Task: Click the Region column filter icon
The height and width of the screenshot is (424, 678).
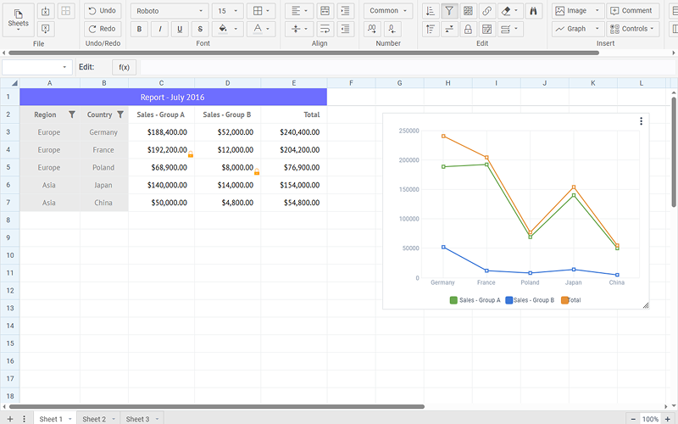Action: coord(72,114)
